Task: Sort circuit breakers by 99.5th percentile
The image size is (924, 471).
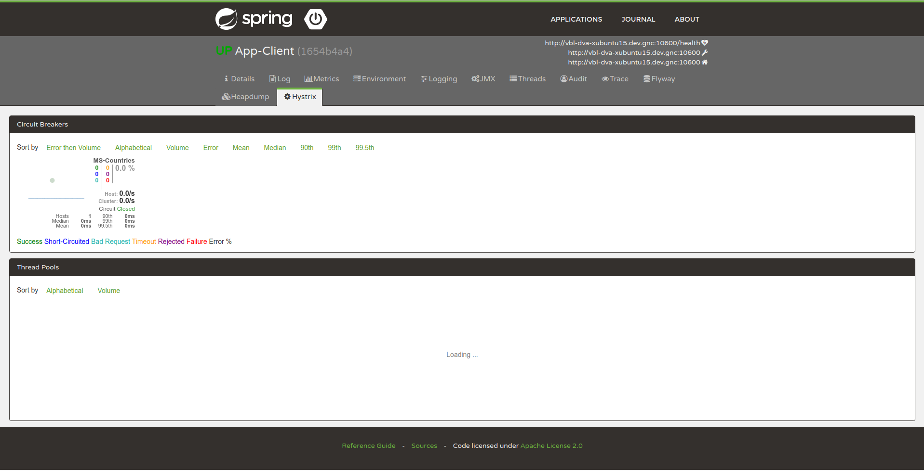Action: [x=365, y=148]
